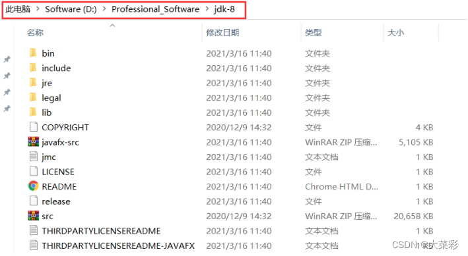
Task: Open the bin folder icon
Action: click(33, 53)
